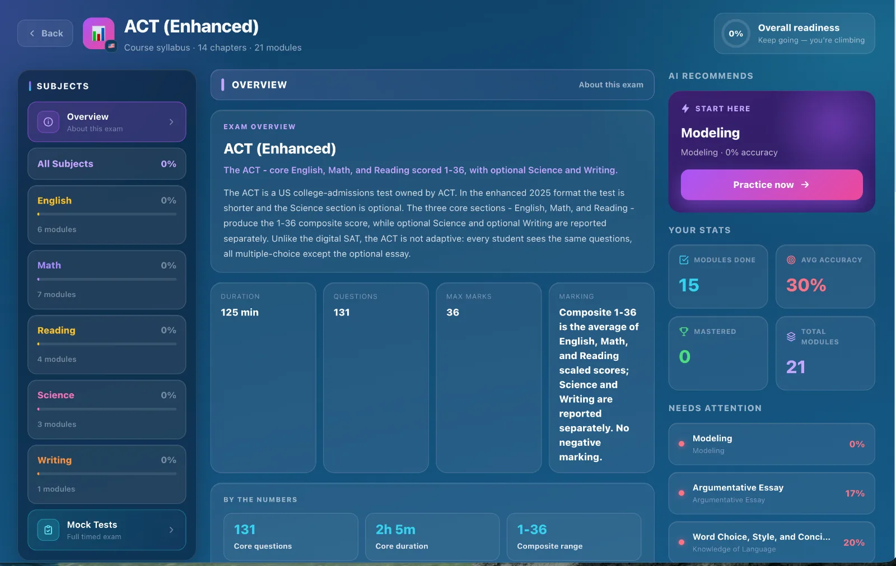Click the Total Modules layers icon

791,337
